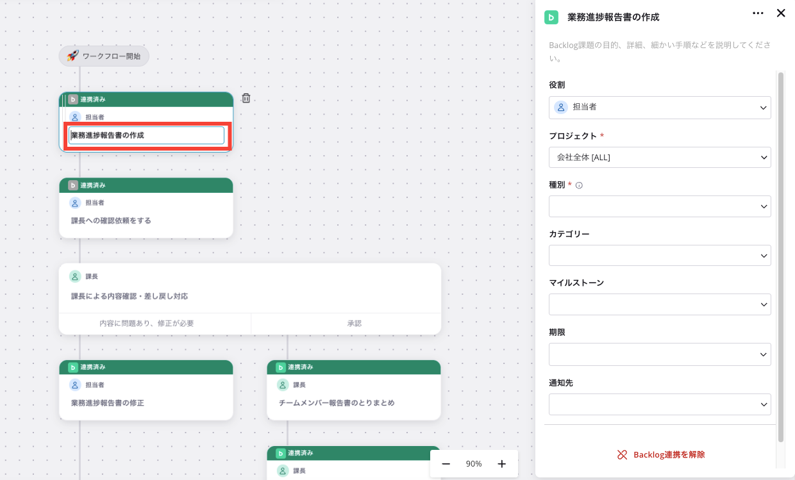The width and height of the screenshot is (795, 480).
Task: Click the green 課長 person icon in review node
Action: [x=75, y=276]
